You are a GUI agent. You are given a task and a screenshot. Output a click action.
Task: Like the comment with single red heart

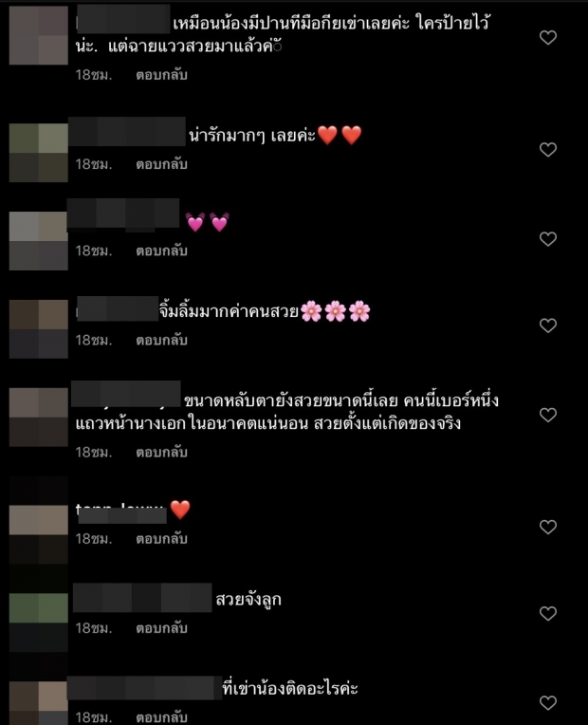coord(548,527)
